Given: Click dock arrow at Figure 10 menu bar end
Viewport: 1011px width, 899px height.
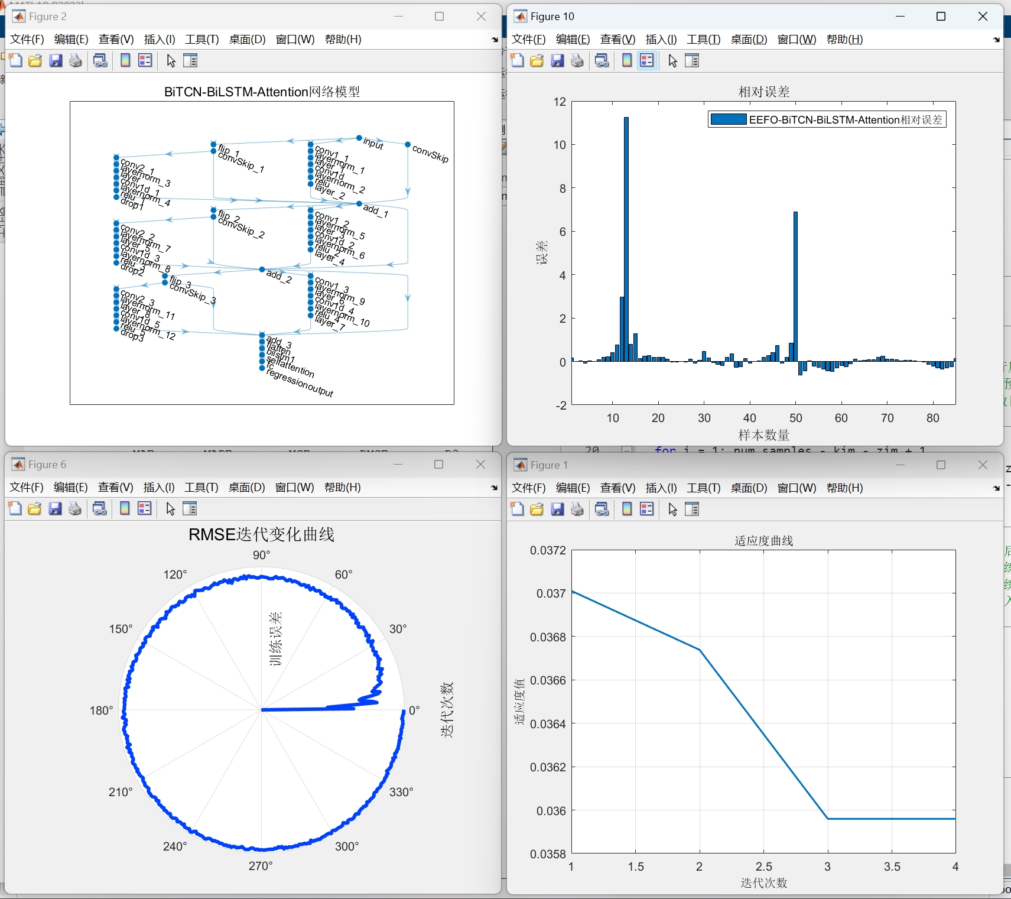Looking at the screenshot, I should tap(996, 40).
